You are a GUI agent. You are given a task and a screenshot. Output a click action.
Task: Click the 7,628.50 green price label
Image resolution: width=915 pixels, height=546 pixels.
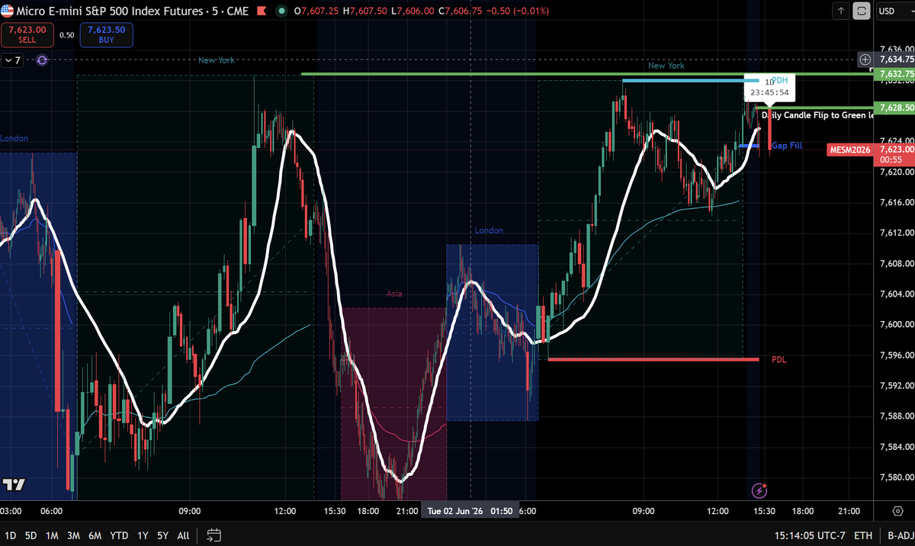pos(895,108)
